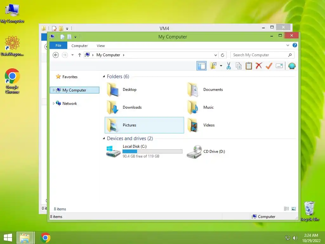Switch to the Computer ribbon tab
This screenshot has height=244, width=325.
pyautogui.click(x=79, y=46)
